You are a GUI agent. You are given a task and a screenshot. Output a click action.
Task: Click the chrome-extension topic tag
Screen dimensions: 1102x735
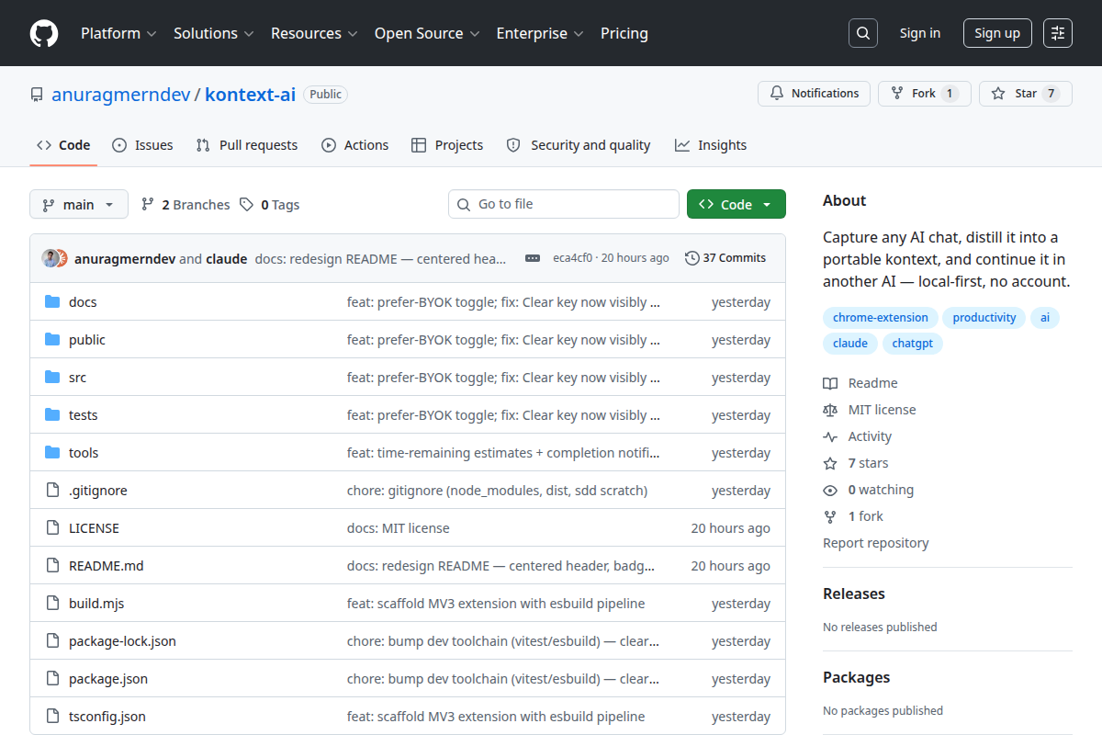coord(881,318)
